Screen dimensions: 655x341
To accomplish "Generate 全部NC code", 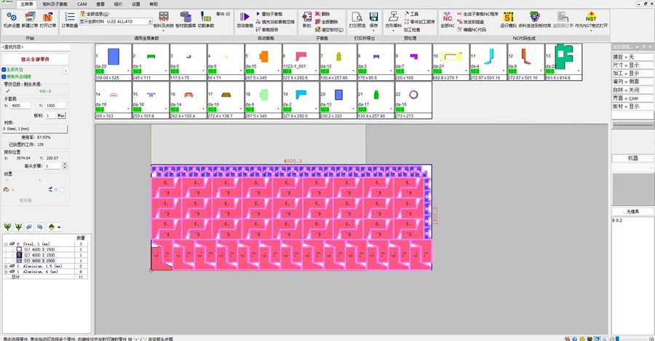I will pos(448,19).
